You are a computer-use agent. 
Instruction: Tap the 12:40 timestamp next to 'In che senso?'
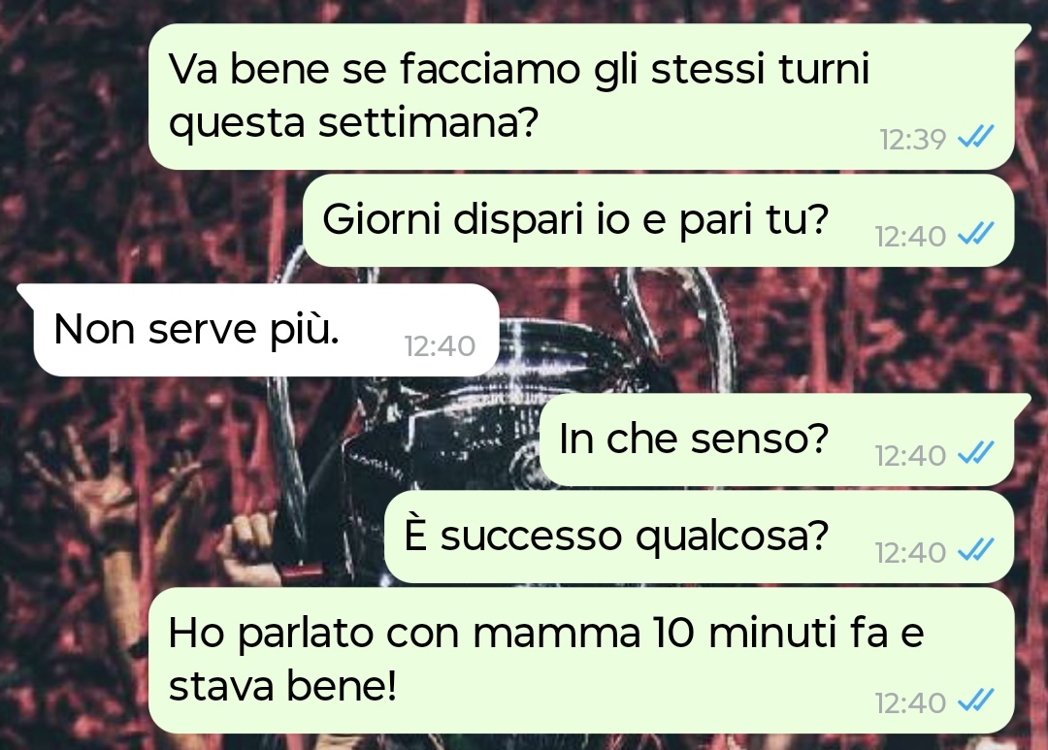pos(910,456)
